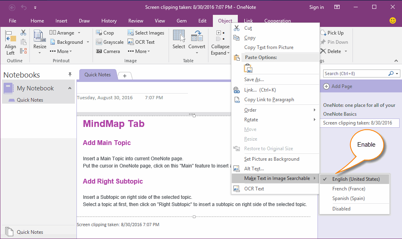The image size is (402, 239).
Task: Open the File tab
Action: pyautogui.click(x=12, y=21)
